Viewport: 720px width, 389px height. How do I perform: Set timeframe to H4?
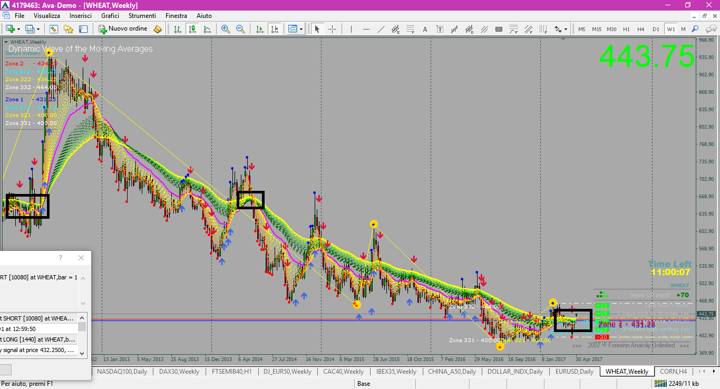click(x=641, y=29)
